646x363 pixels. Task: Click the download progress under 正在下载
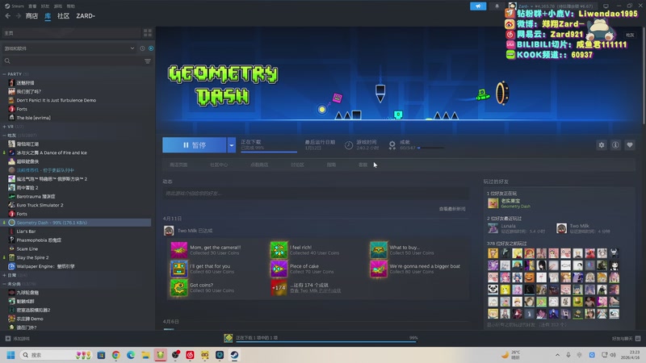269,152
